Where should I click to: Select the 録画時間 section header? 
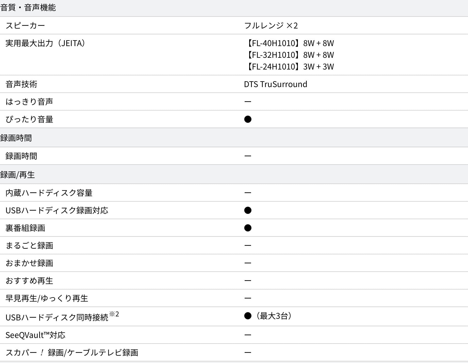[x=16, y=138]
